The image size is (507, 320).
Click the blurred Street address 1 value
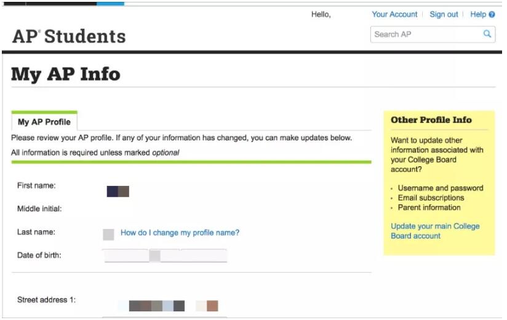(x=168, y=305)
